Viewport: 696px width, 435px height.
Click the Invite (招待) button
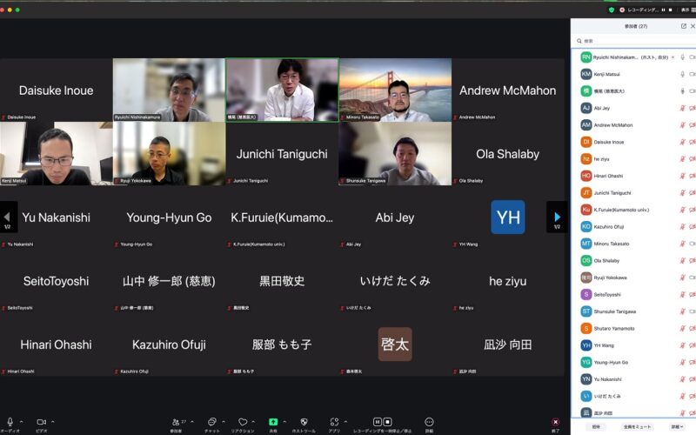click(x=596, y=427)
